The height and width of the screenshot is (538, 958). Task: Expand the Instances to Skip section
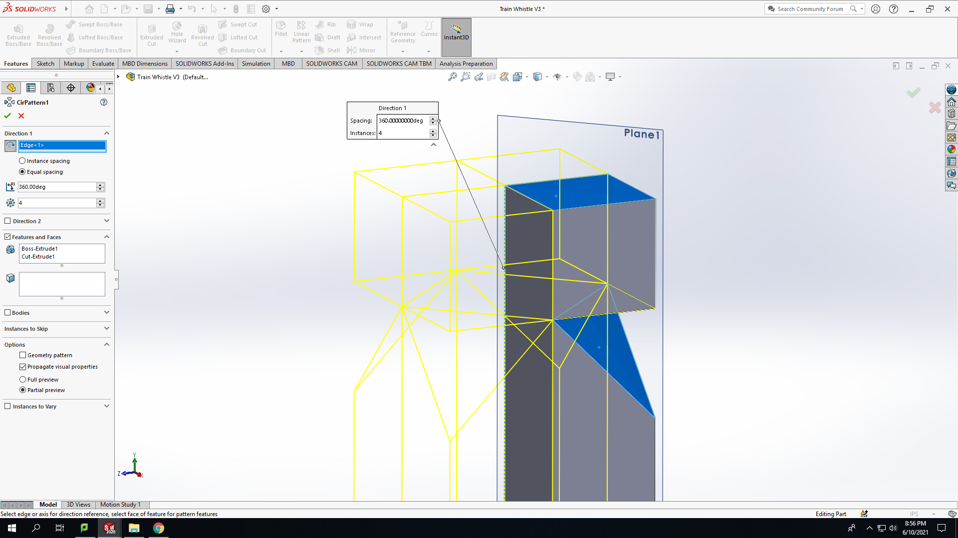[x=106, y=328]
